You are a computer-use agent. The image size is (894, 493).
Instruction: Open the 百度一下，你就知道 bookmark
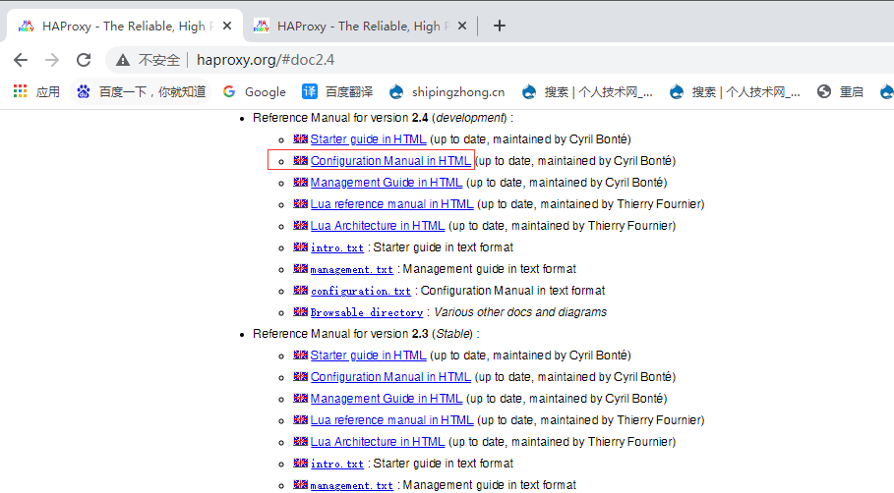point(142,91)
